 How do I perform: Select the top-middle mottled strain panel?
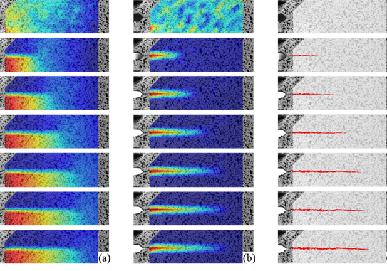(x=194, y=16)
